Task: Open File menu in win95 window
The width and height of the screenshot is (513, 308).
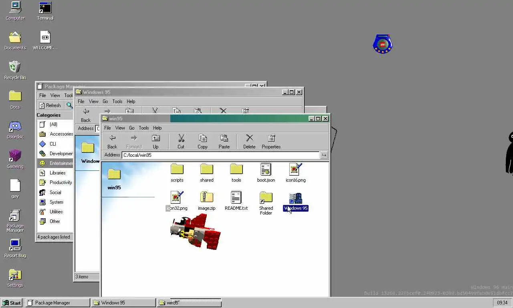Action: 107,128
